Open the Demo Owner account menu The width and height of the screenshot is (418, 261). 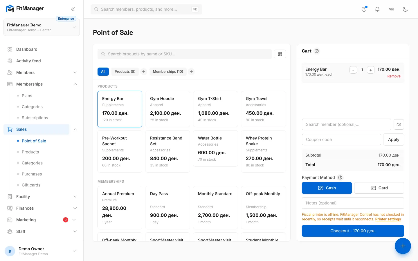pos(42,251)
